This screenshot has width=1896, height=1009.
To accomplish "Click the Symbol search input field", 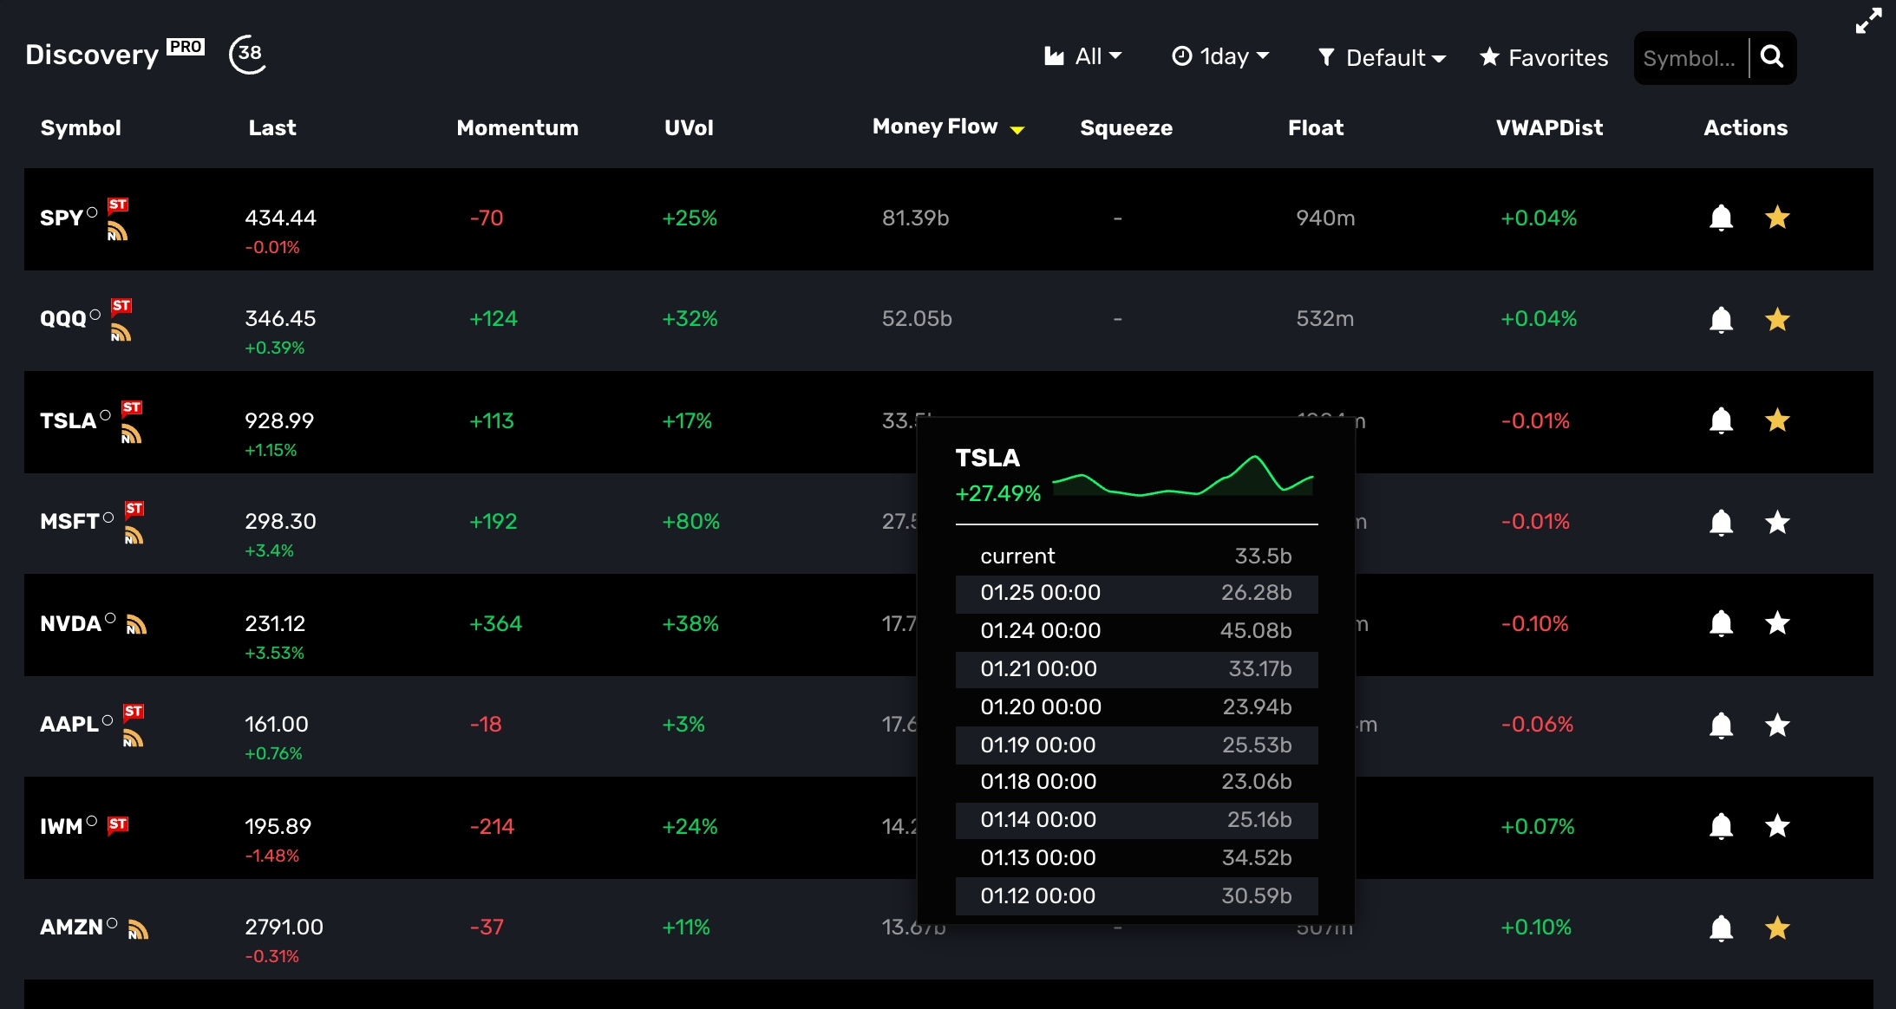I will (x=1689, y=58).
